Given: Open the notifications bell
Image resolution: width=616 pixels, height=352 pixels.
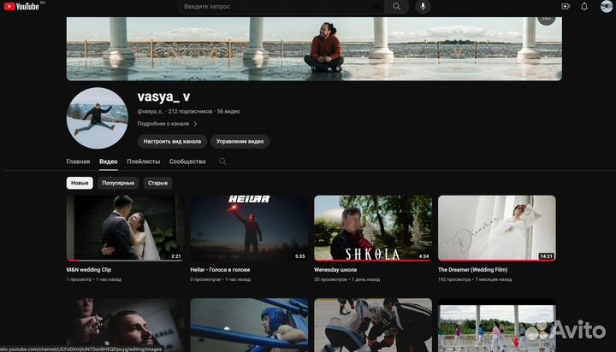Looking at the screenshot, I should (x=584, y=6).
